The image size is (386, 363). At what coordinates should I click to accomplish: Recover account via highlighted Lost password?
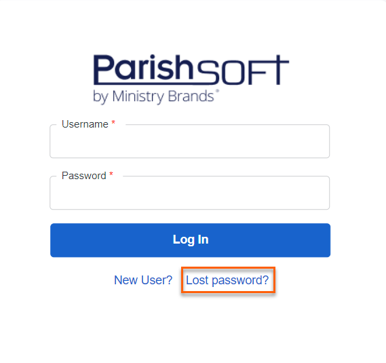pyautogui.click(x=227, y=280)
